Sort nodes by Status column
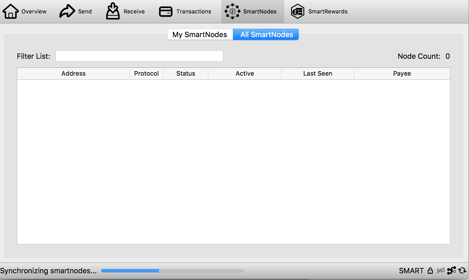469x280 pixels. pos(186,74)
